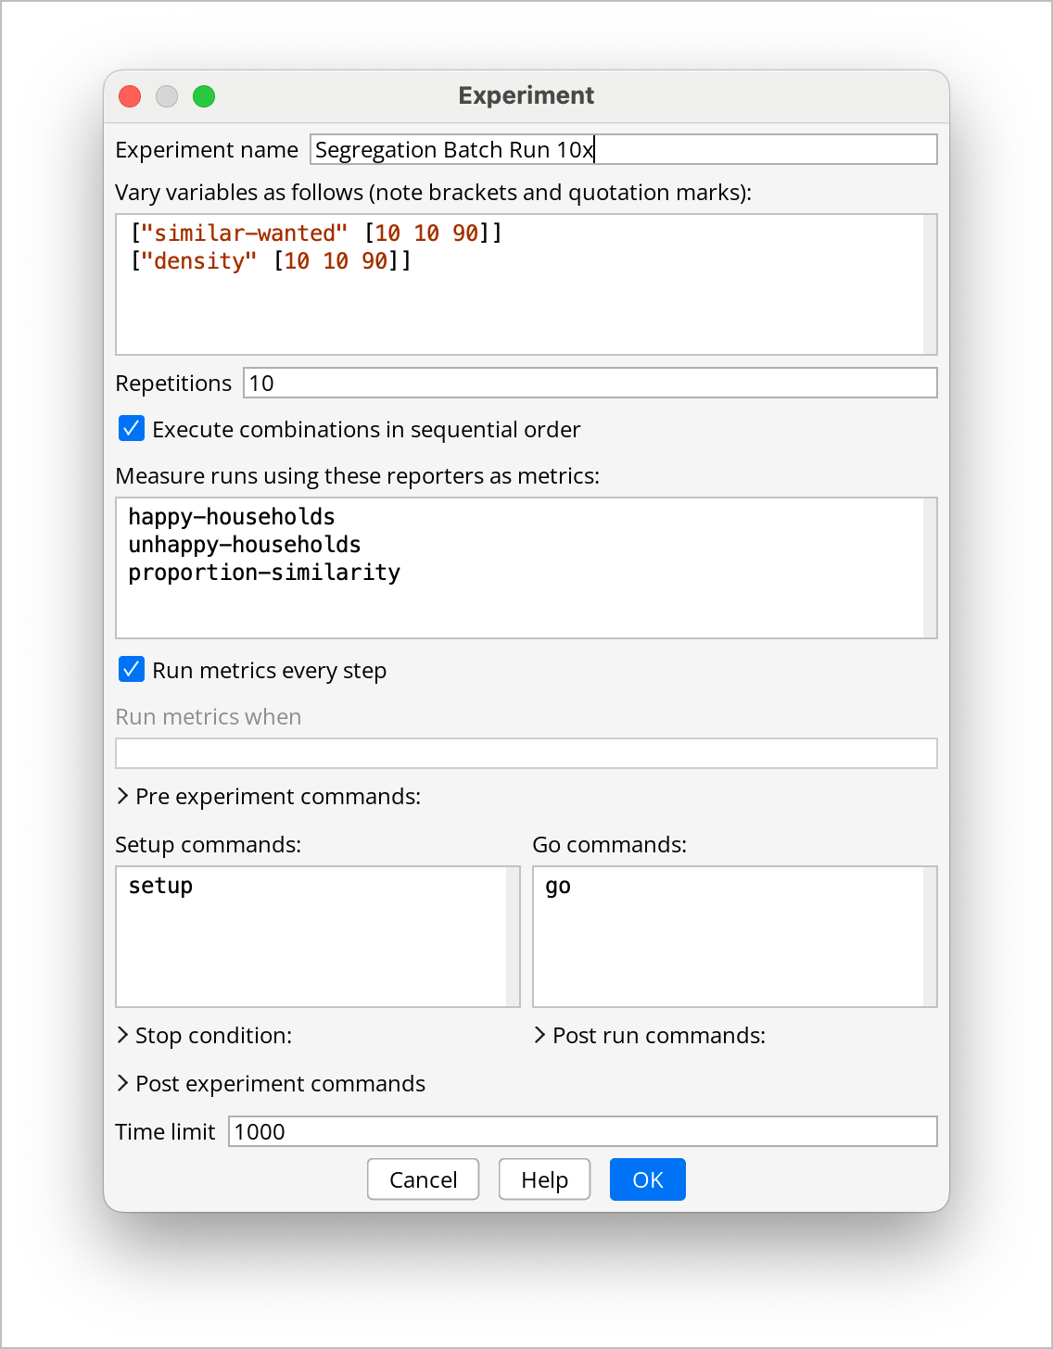Screen dimensions: 1053x1349
Task: Click the Vary variables area scrollbar
Action: pos(930,284)
